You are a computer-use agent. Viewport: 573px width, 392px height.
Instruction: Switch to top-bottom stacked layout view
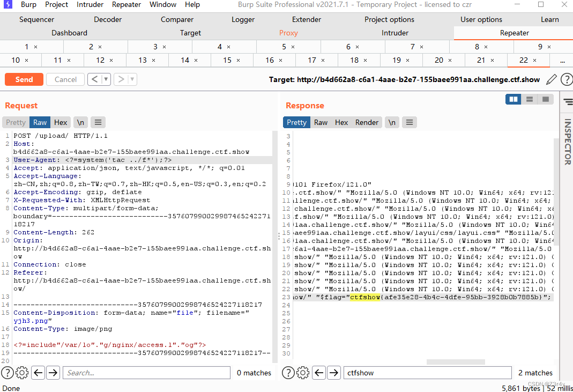[529, 99]
